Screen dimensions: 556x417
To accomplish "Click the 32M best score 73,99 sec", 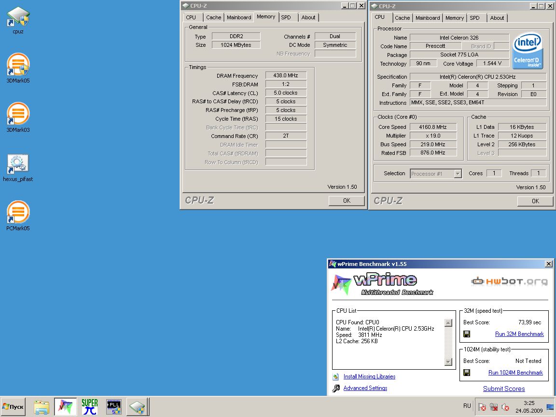I will 530,322.
